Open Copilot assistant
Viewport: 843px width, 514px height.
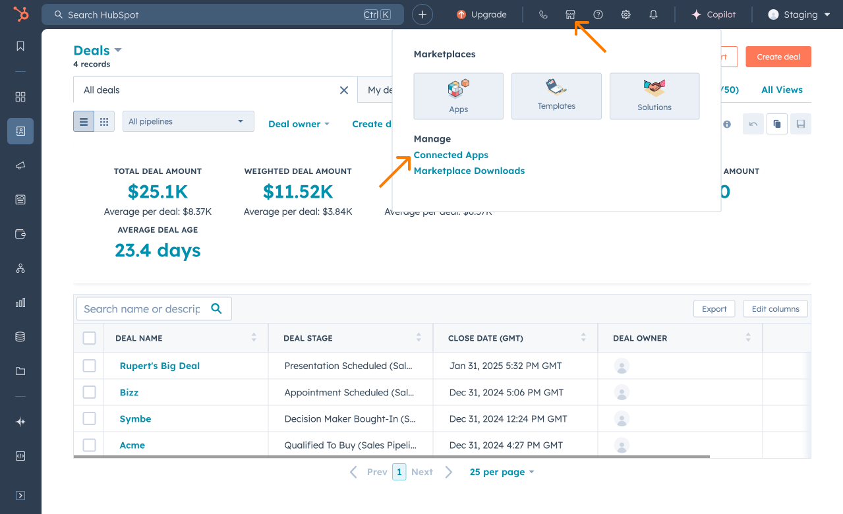[713, 14]
